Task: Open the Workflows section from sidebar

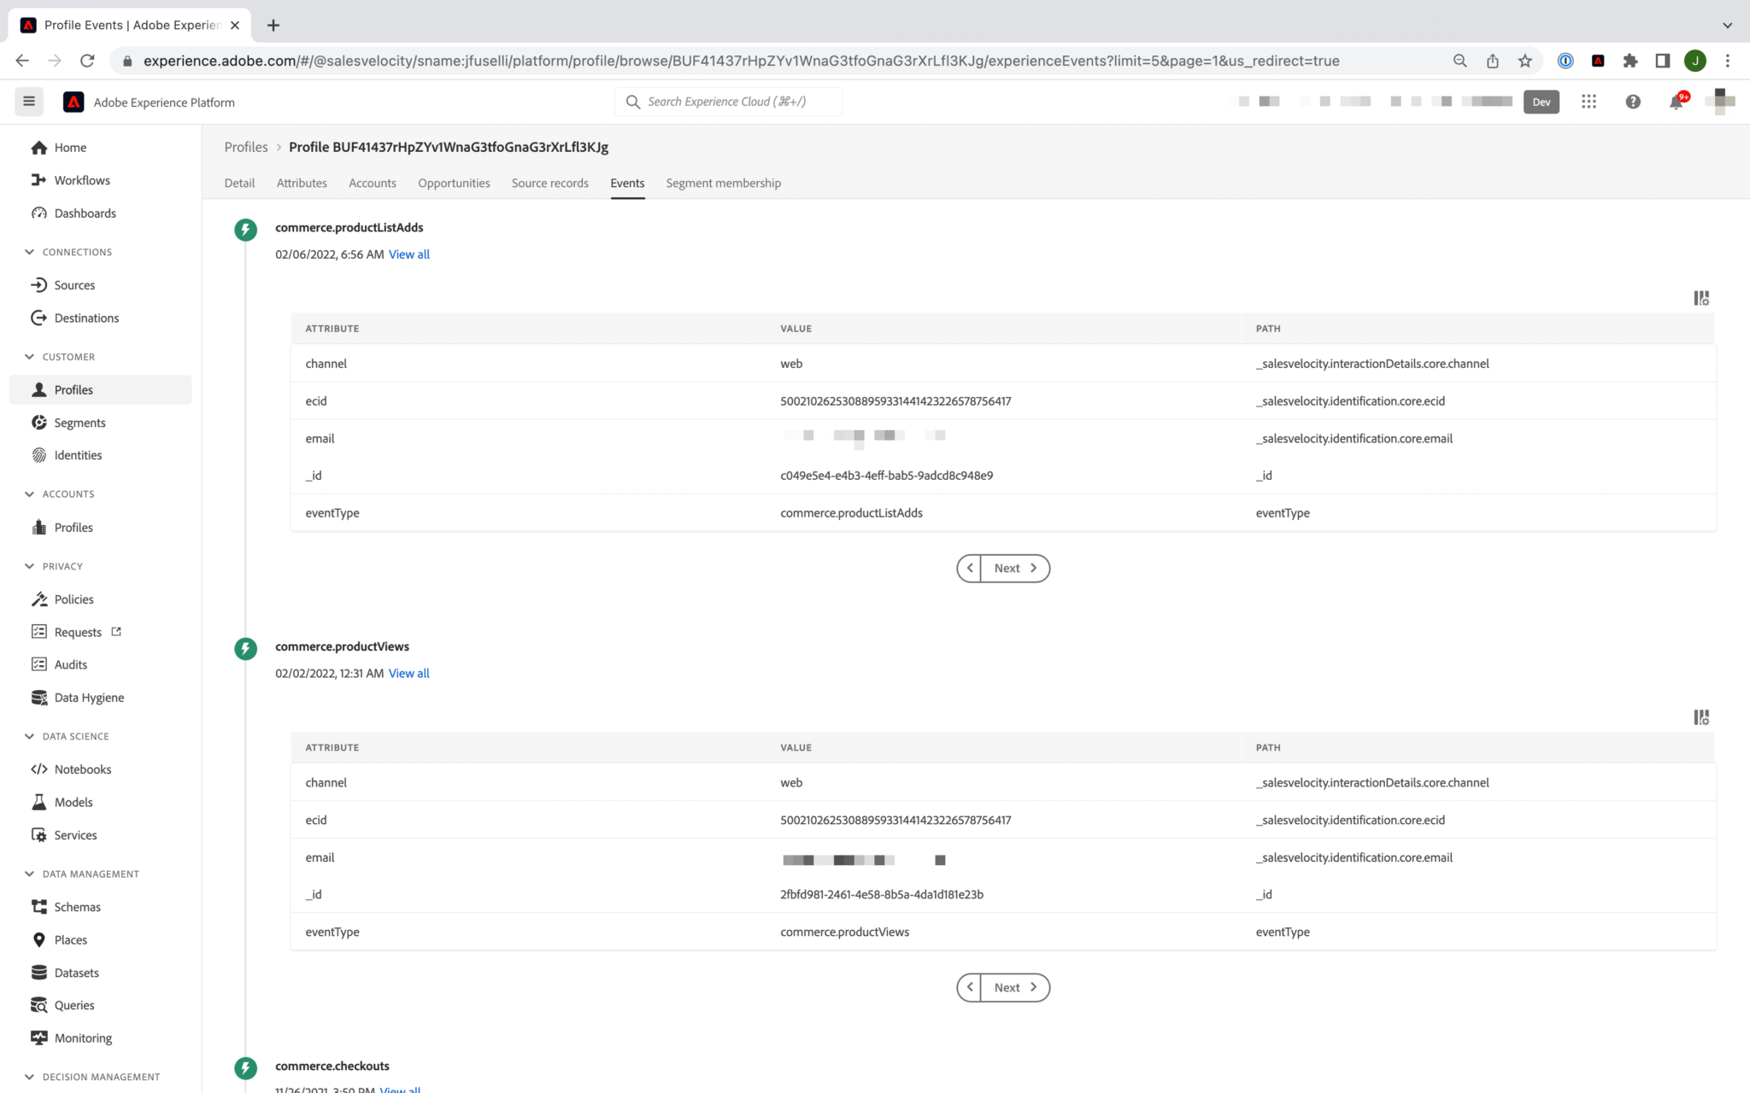Action: click(x=81, y=180)
